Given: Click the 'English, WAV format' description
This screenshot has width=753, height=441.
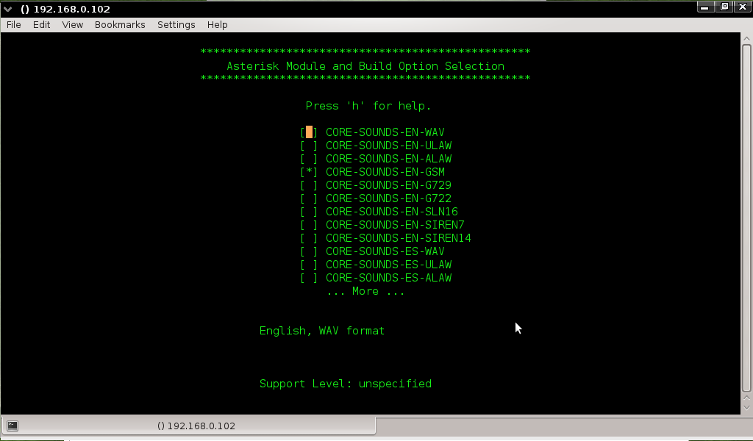Looking at the screenshot, I should [x=322, y=331].
